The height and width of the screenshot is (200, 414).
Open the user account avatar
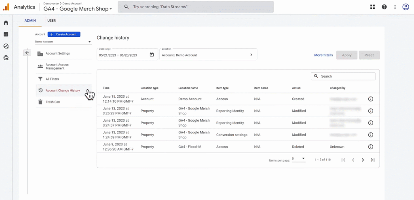pyautogui.click(x=406, y=7)
